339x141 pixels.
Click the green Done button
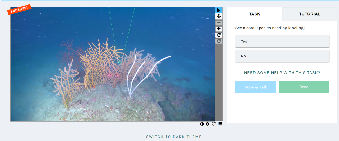click(x=304, y=87)
